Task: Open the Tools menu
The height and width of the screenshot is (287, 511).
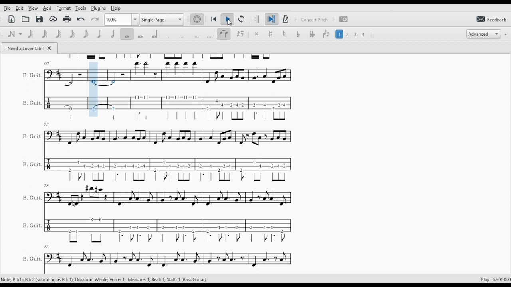Action: (x=81, y=8)
